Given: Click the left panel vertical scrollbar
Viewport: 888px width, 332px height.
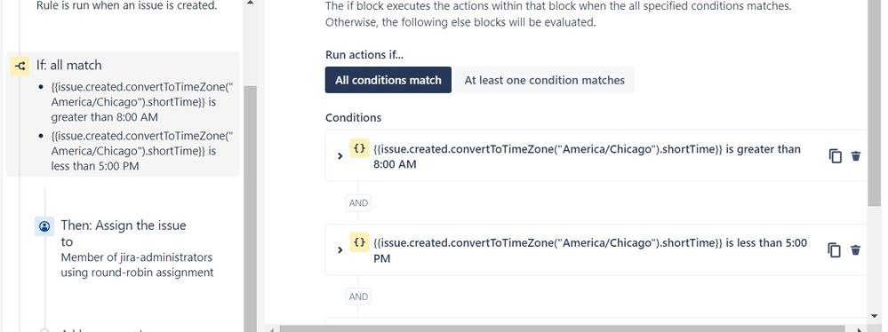Looking at the screenshot, I should pos(251,203).
